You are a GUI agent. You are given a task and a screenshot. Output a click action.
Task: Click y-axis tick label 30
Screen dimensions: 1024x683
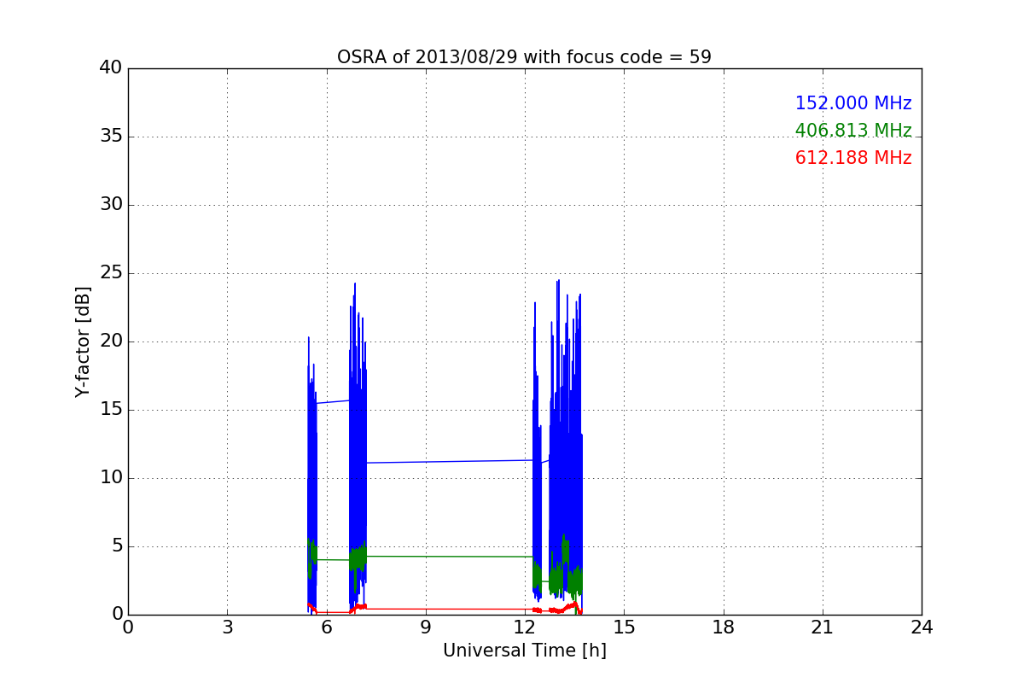[x=111, y=205]
